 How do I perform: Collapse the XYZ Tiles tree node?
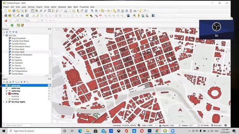(4, 35)
